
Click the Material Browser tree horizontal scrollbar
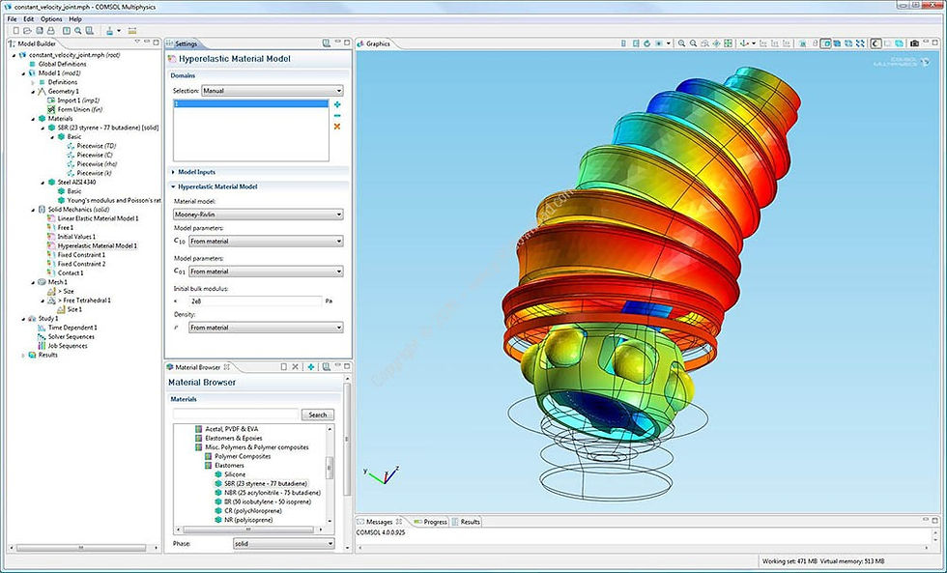pos(248,530)
